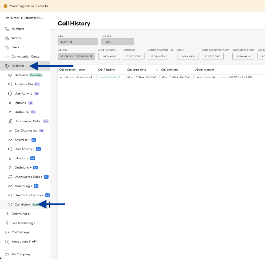
Task: Go to Teams section
Action: (25, 38)
